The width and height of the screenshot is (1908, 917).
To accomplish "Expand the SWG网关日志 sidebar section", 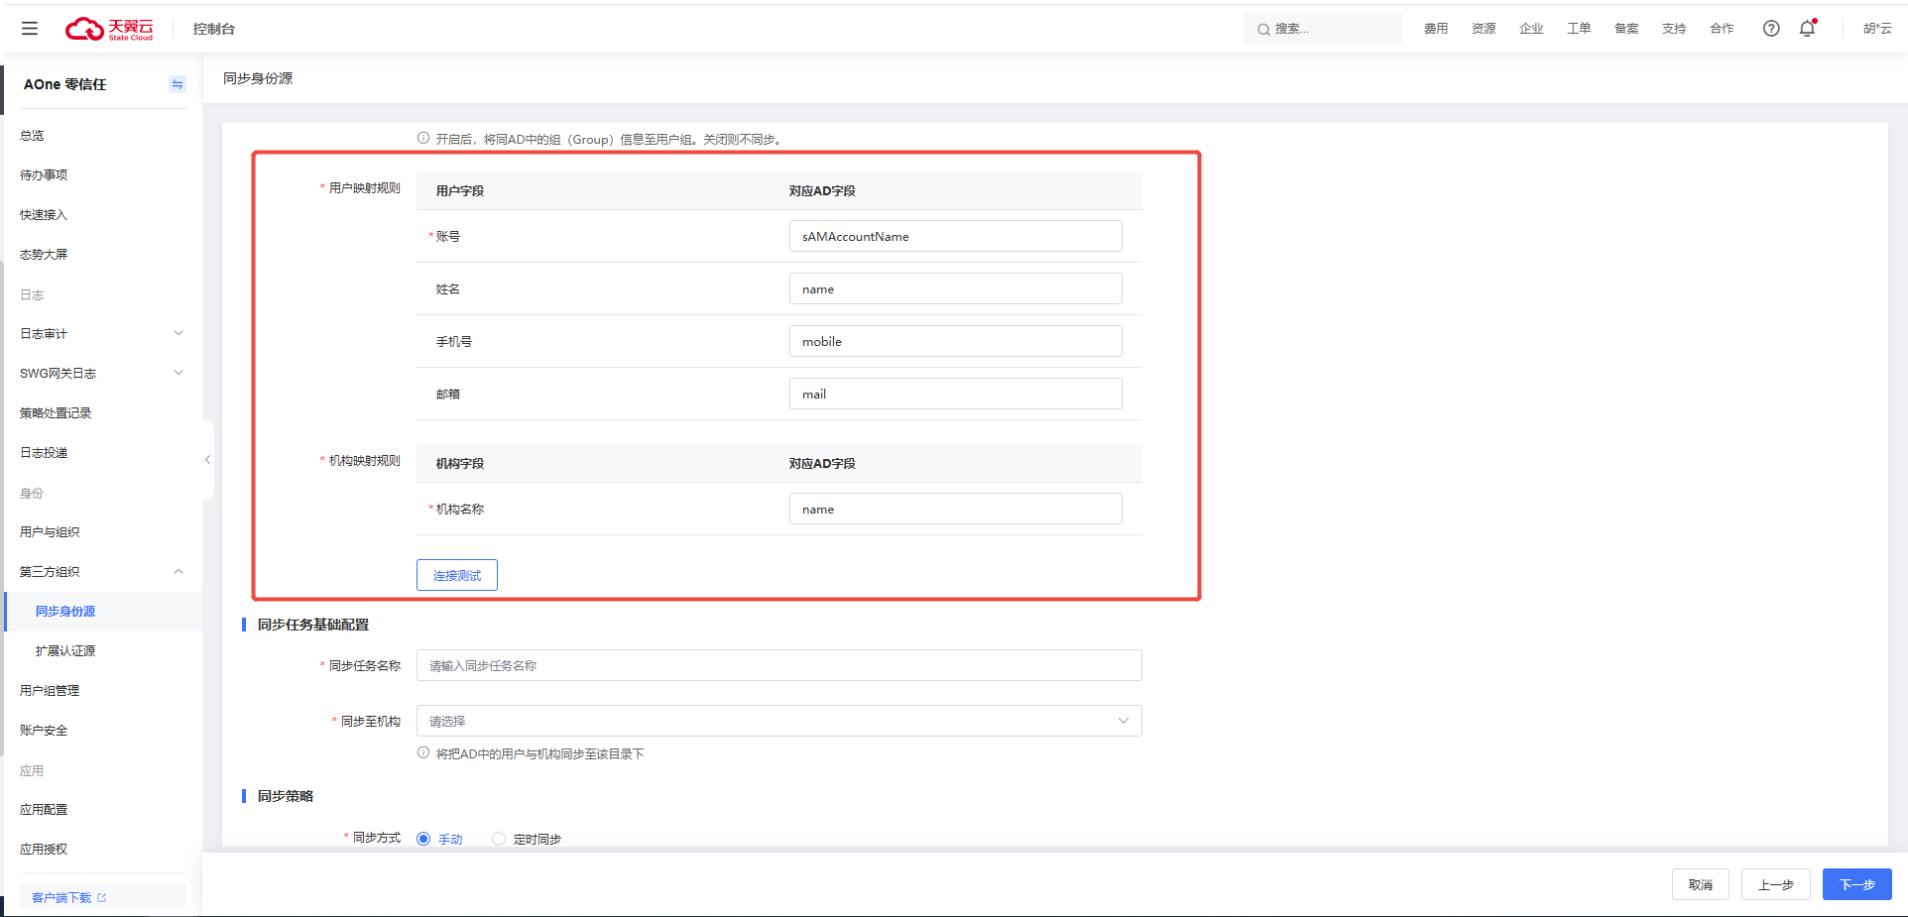I will [x=179, y=373].
